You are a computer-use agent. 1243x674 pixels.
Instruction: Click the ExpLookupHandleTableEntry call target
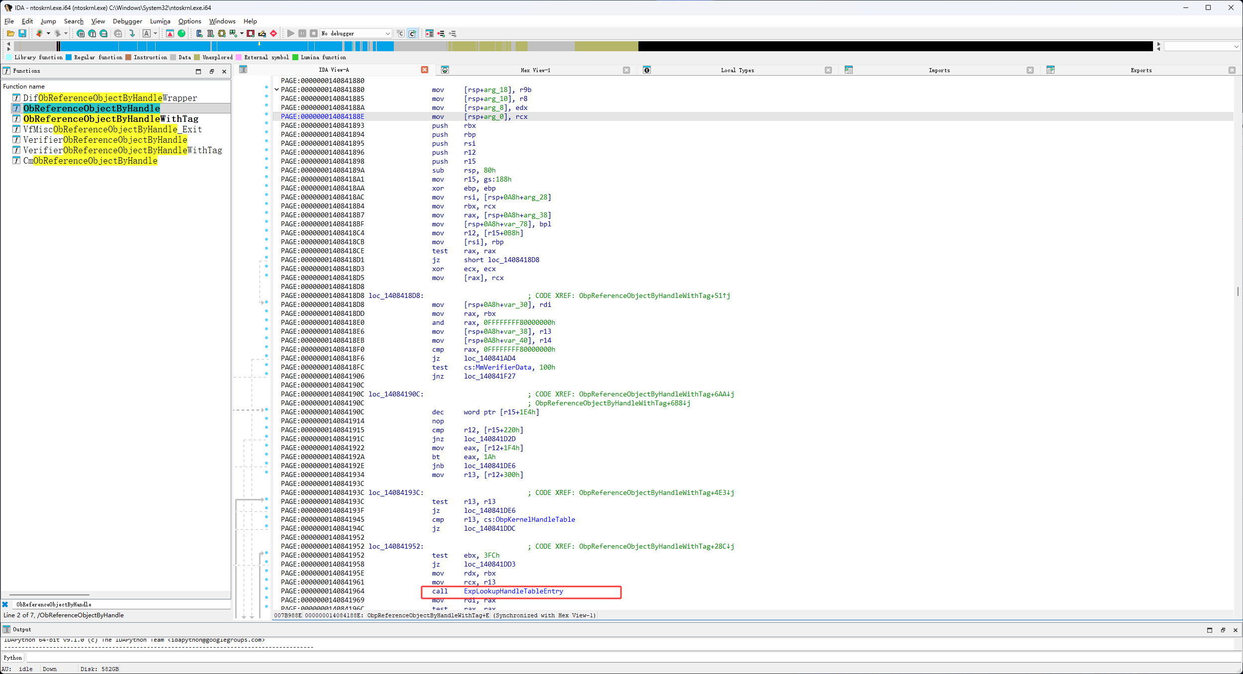513,591
